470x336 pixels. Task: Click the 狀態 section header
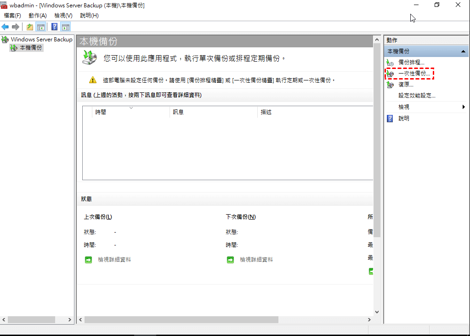click(x=86, y=199)
